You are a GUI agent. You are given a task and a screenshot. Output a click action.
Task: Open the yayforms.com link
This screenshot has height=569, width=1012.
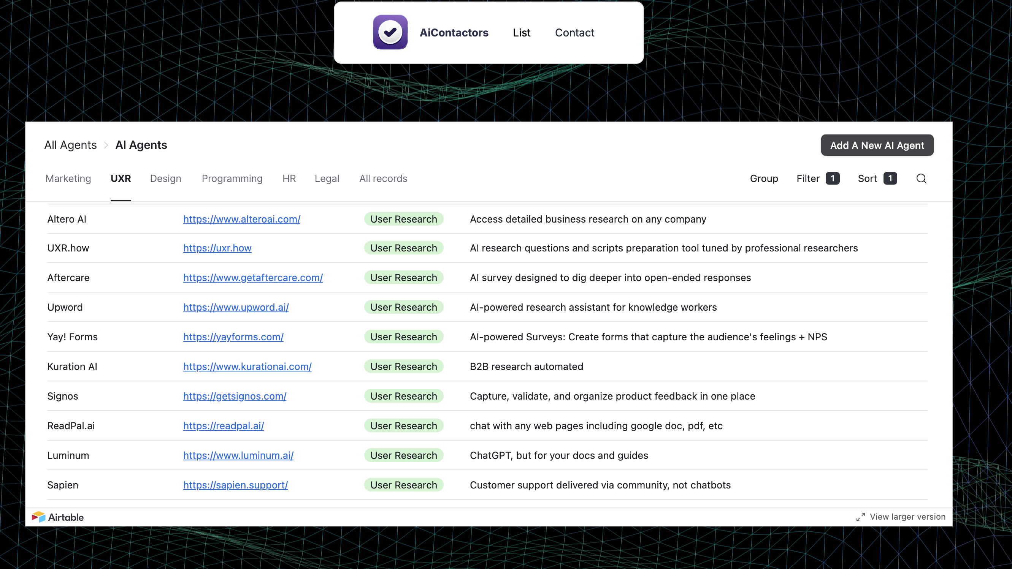(x=233, y=337)
